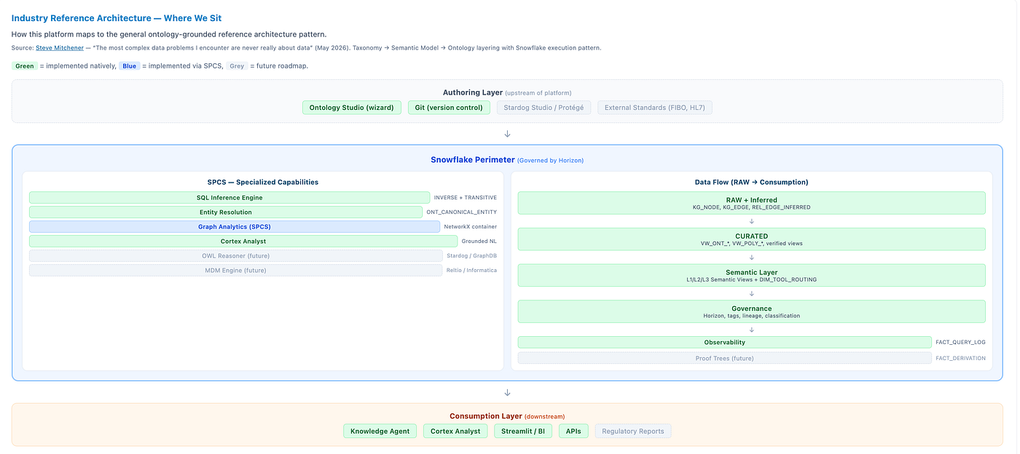Click the OWL Reasoner (future) bar
The image size is (1020, 454).
(x=236, y=255)
